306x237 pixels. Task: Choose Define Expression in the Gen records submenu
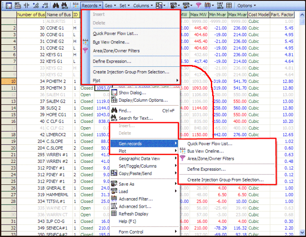pyautogui.click(x=206, y=169)
